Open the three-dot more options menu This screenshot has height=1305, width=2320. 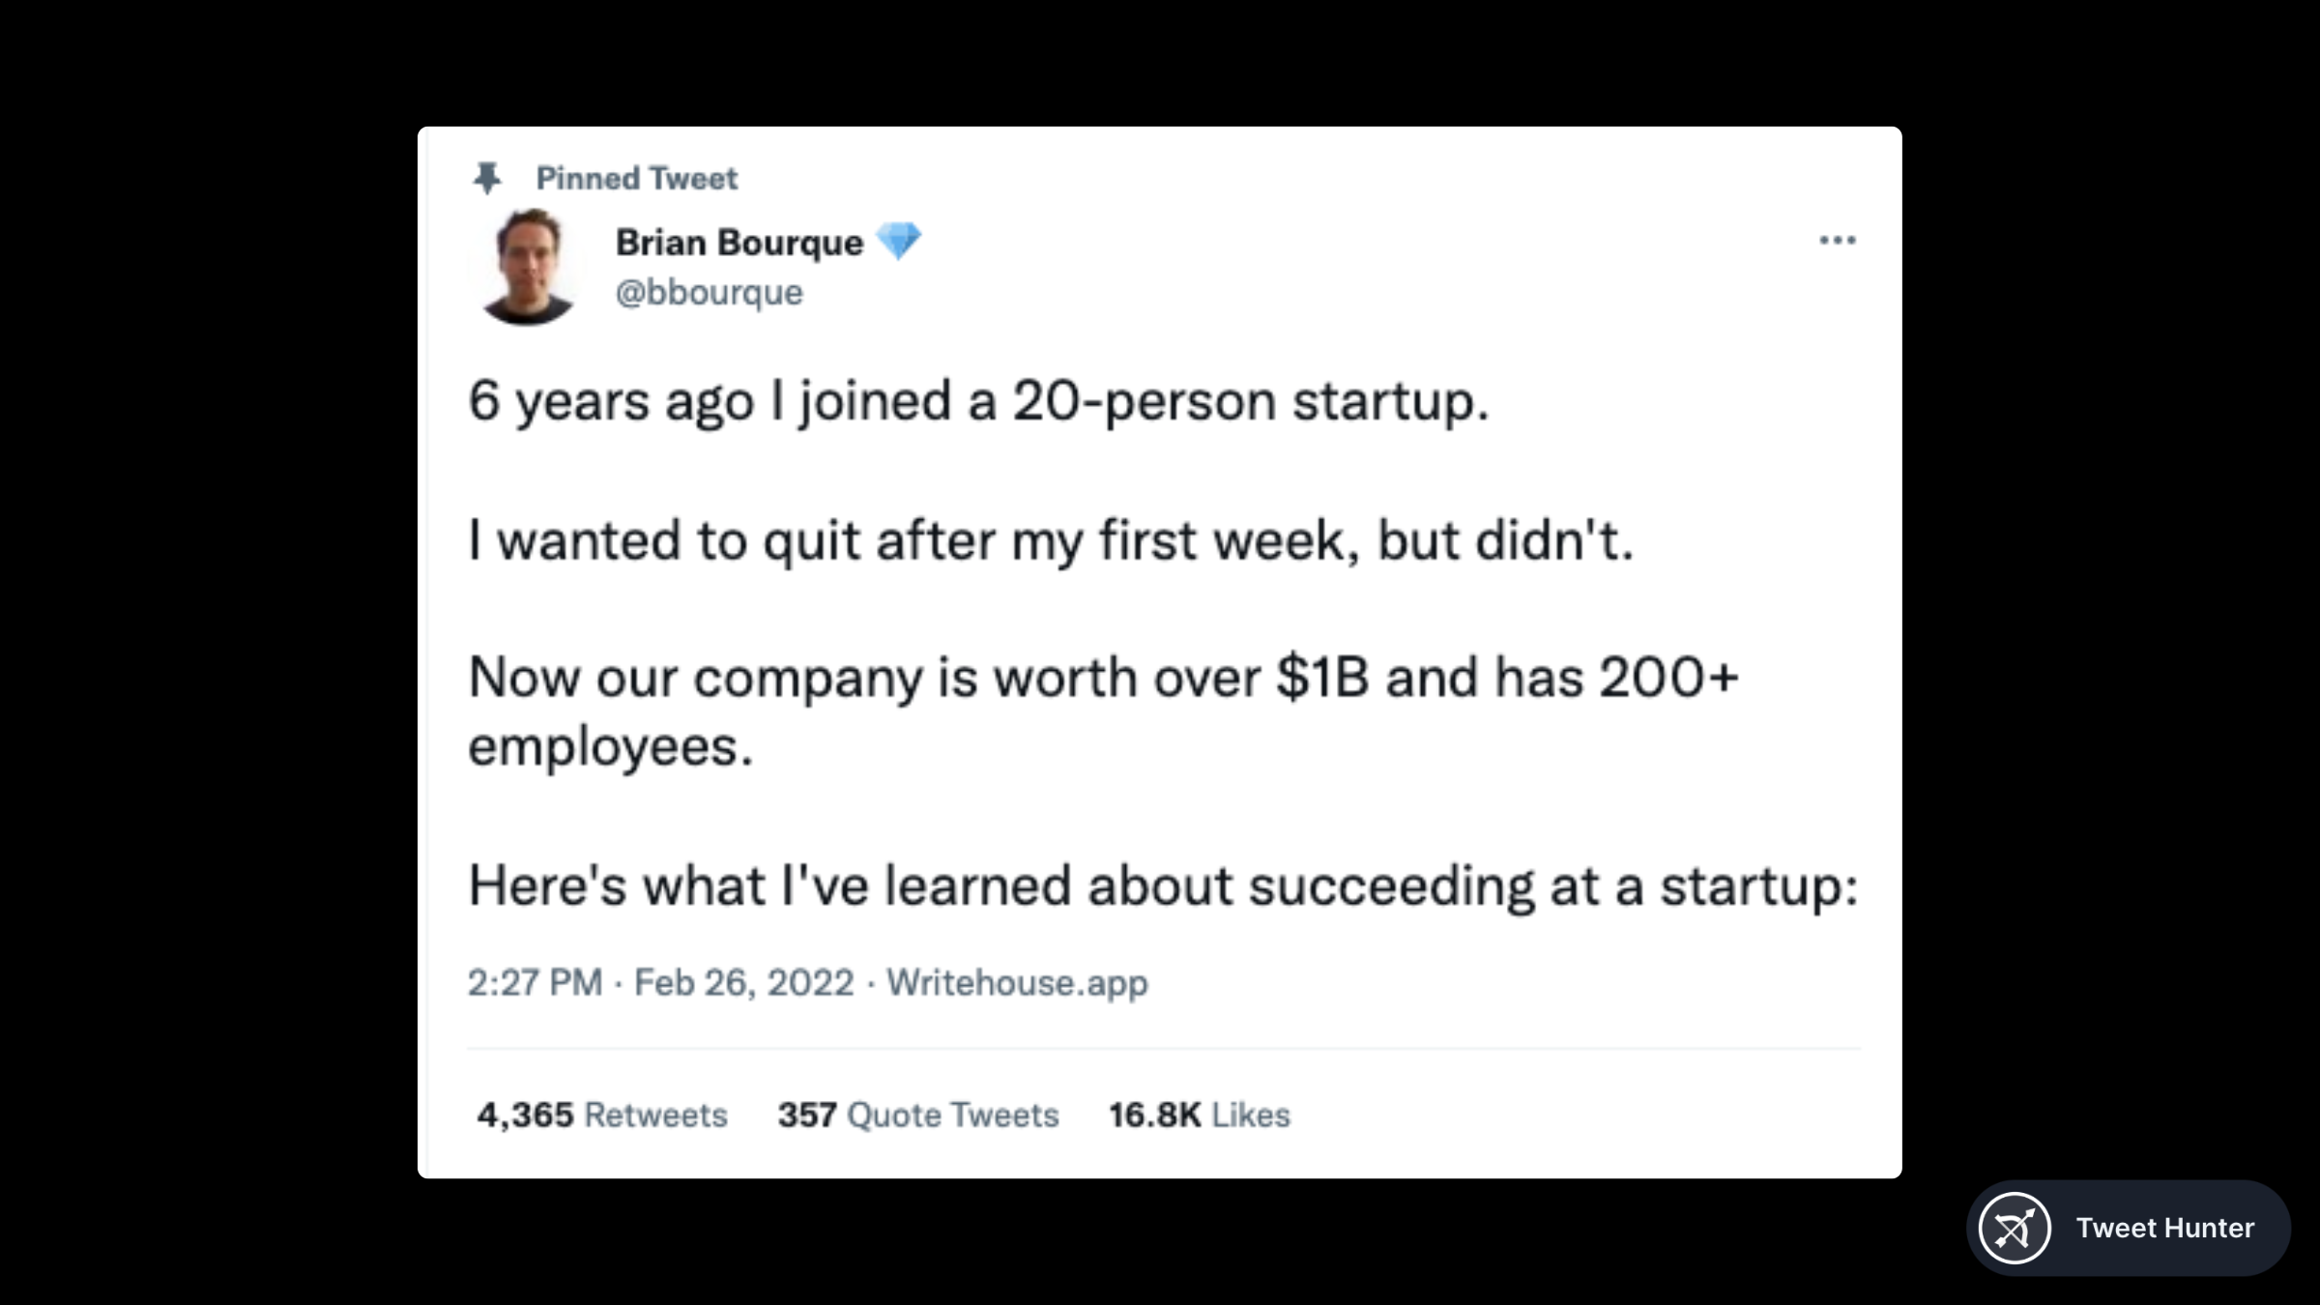pyautogui.click(x=1837, y=240)
